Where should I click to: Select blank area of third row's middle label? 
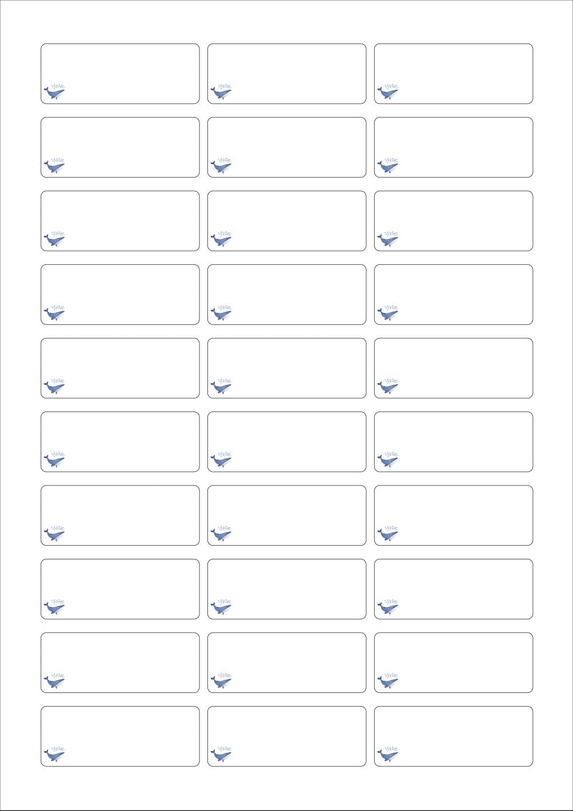tap(287, 221)
